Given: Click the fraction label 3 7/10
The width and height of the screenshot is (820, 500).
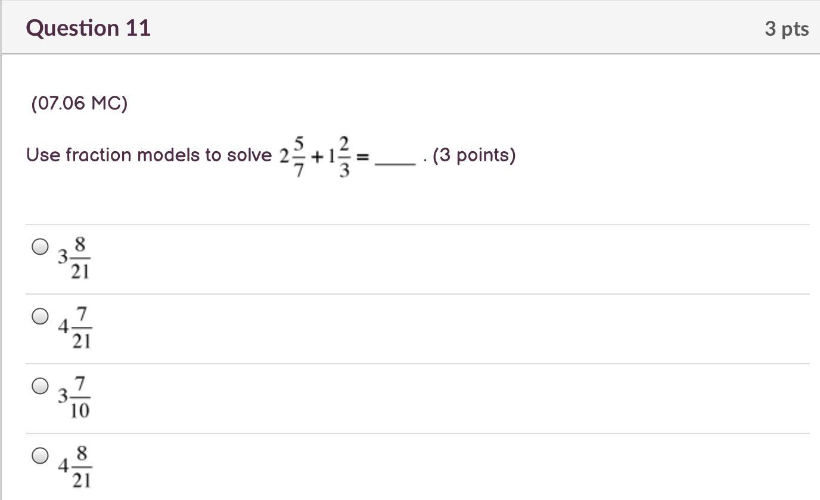Looking at the screenshot, I should 74,397.
